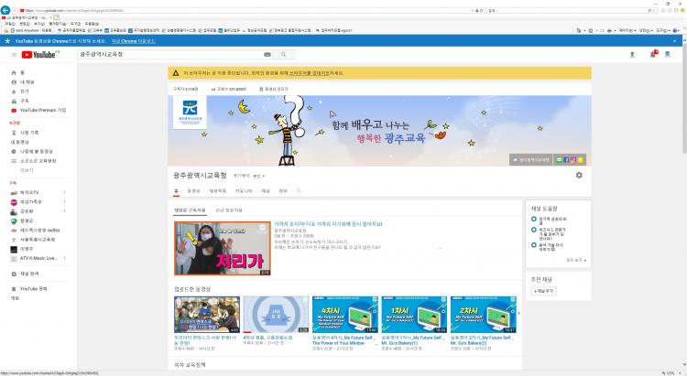
Task: Expand the 더보기 section in the sidebar
Action: point(26,169)
